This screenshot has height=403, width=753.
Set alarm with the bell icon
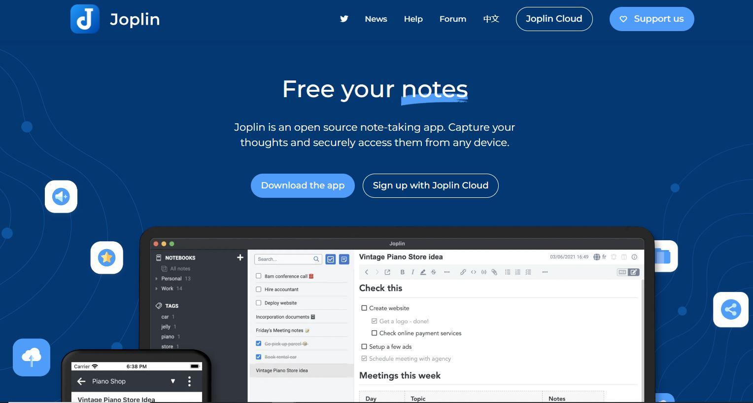click(614, 257)
